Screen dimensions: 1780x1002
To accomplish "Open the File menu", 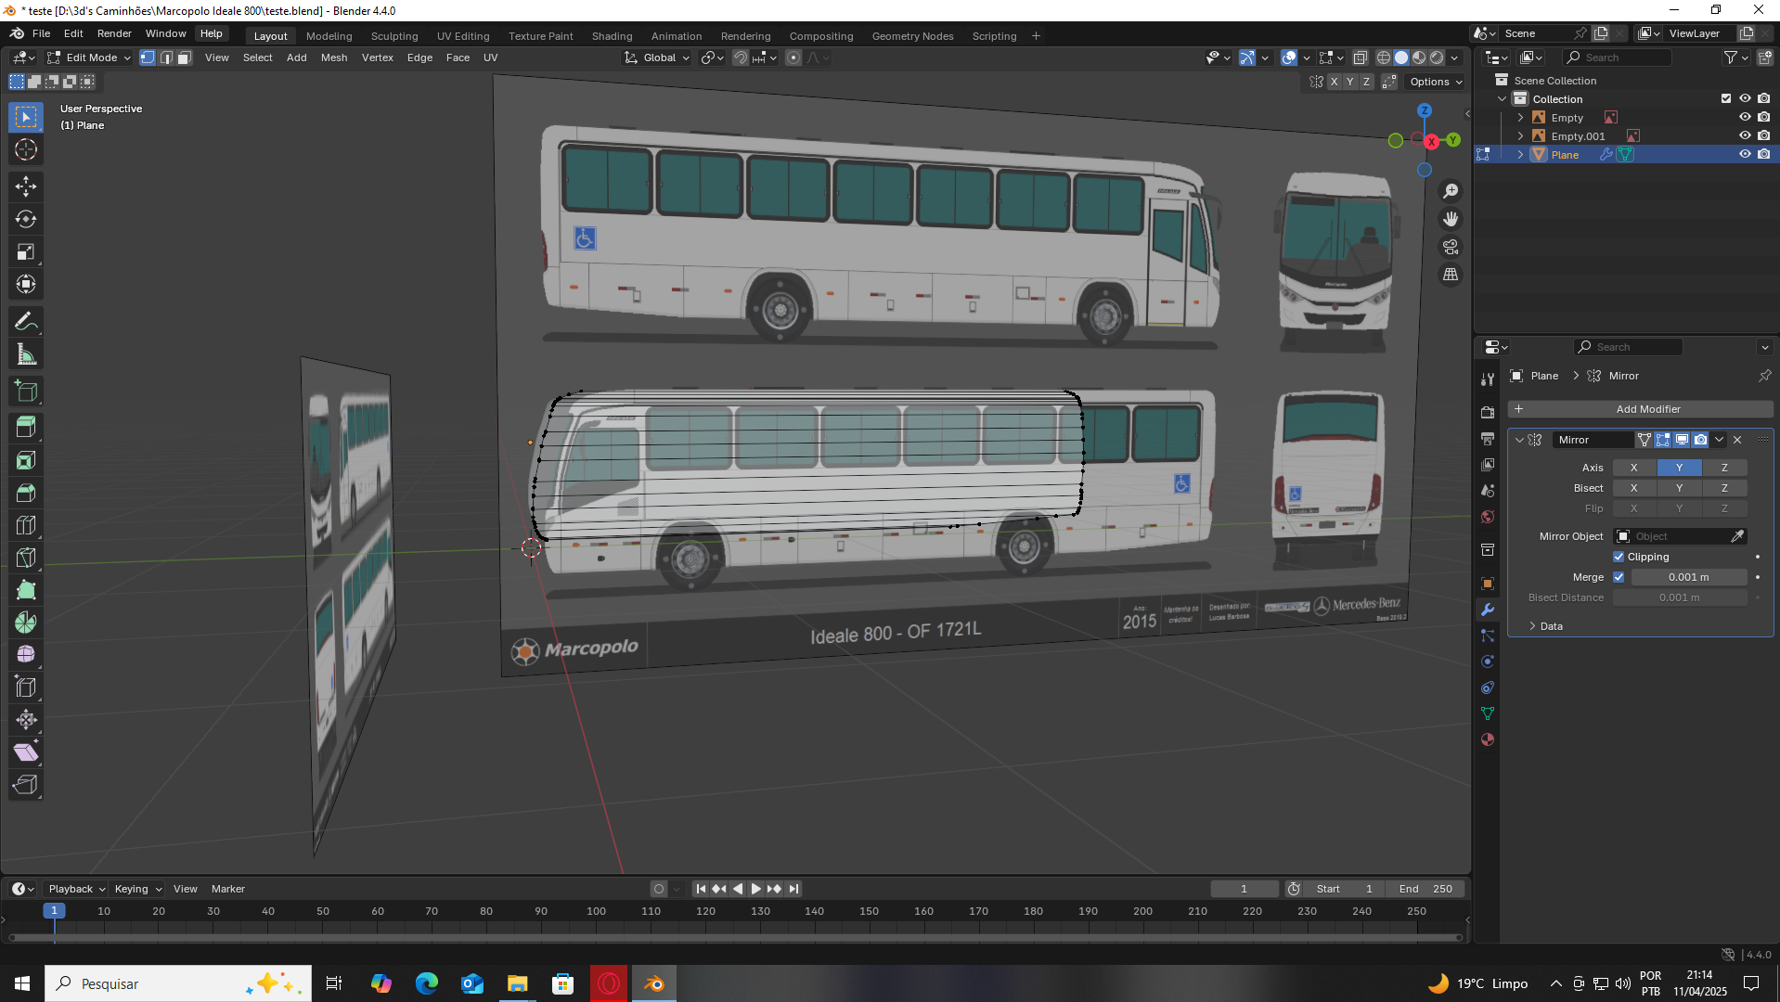I will (x=42, y=33).
